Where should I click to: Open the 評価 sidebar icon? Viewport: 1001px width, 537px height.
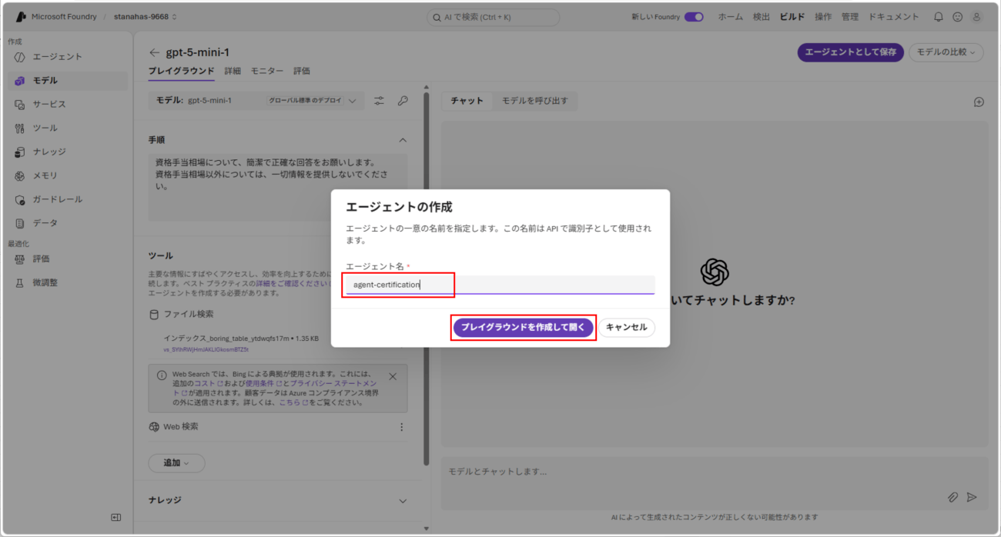(x=20, y=259)
